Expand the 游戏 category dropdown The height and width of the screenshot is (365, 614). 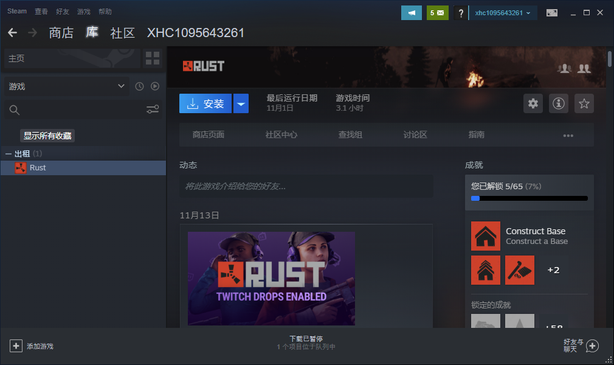66,86
